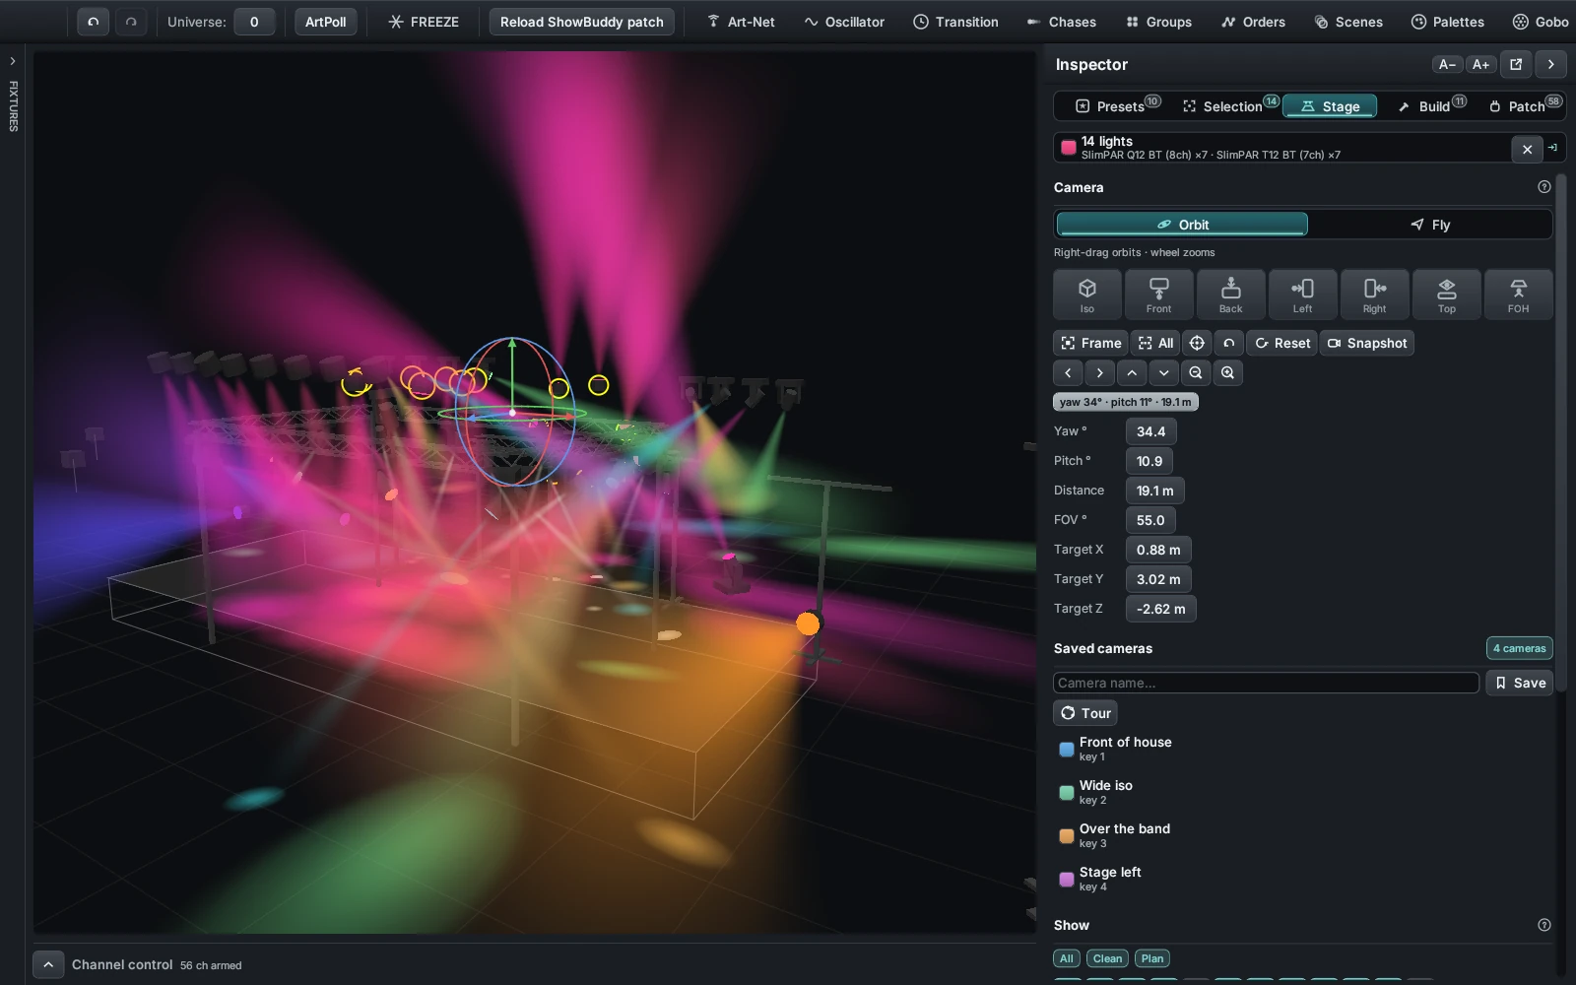This screenshot has width=1576, height=985.
Task: Collapse the Inspector panel chevron
Action: coord(1551,64)
